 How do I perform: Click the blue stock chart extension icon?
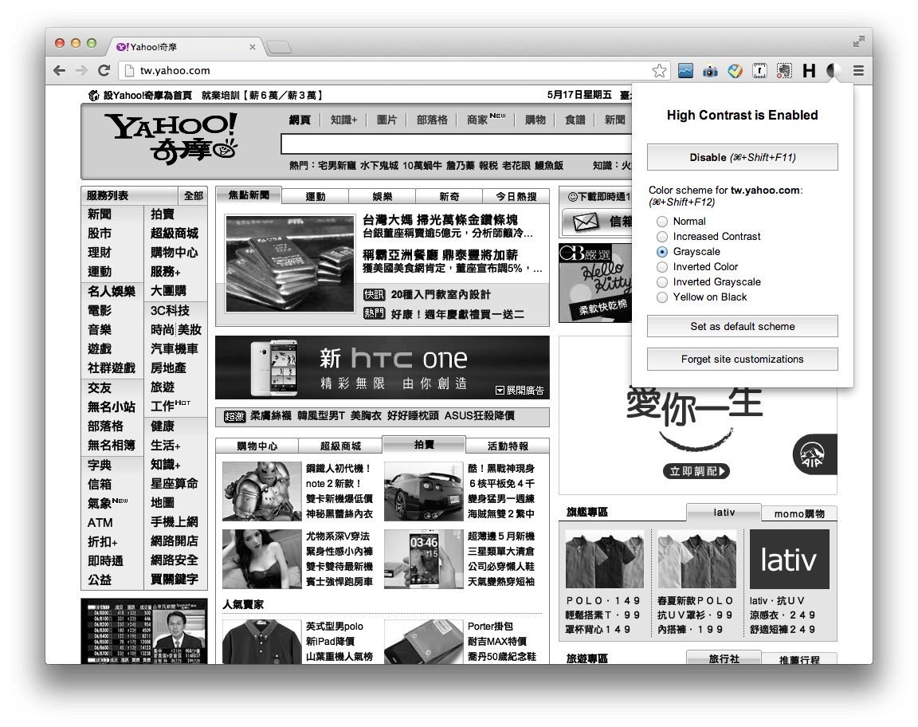tap(685, 71)
